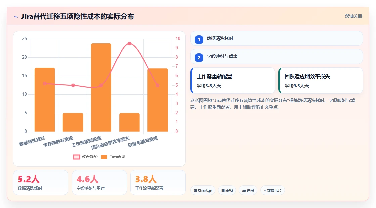Image resolution: width=376 pixels, height=208 pixels.
Task: Select the 数据清洗耗时 list row
Action: (x=277, y=38)
